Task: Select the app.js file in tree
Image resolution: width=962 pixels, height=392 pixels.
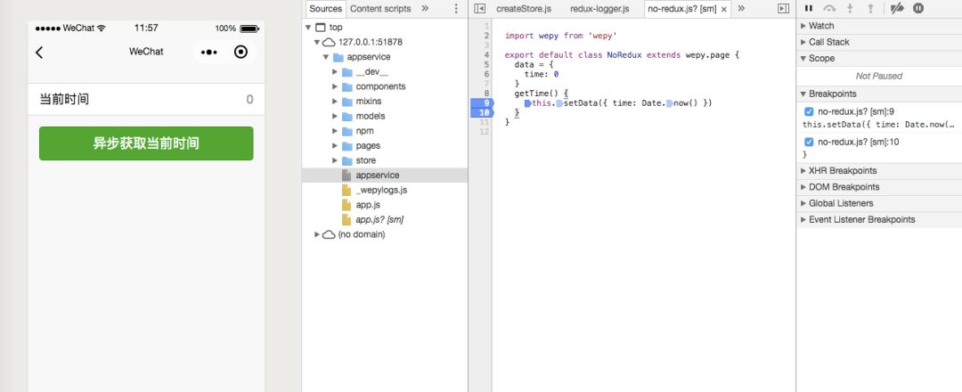Action: (368, 205)
